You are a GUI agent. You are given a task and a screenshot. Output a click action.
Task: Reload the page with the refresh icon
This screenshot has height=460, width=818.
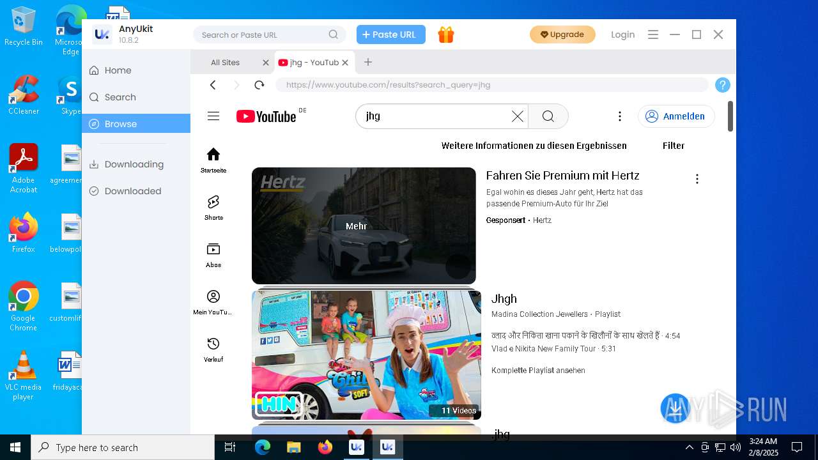click(x=259, y=85)
